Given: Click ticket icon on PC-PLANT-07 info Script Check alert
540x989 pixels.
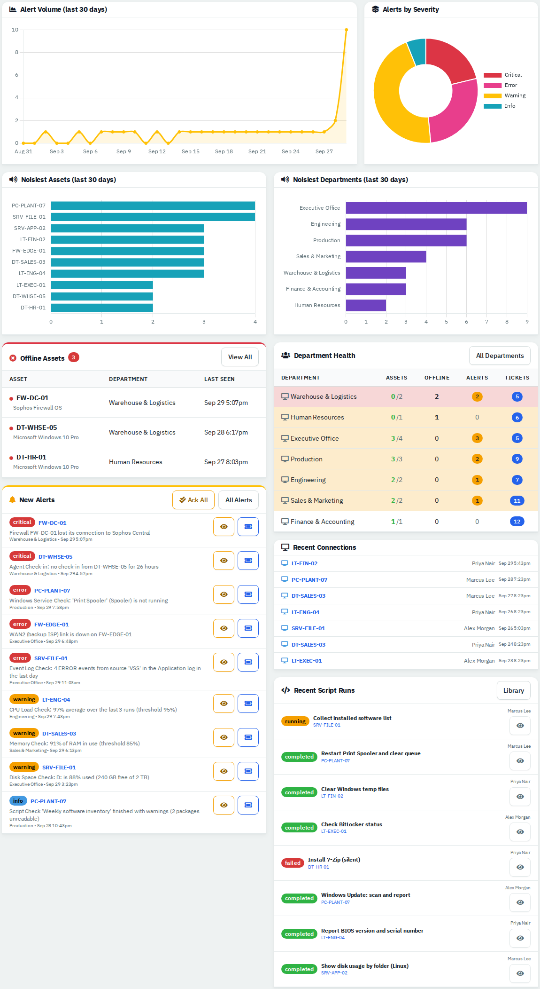Looking at the screenshot, I should [x=248, y=805].
